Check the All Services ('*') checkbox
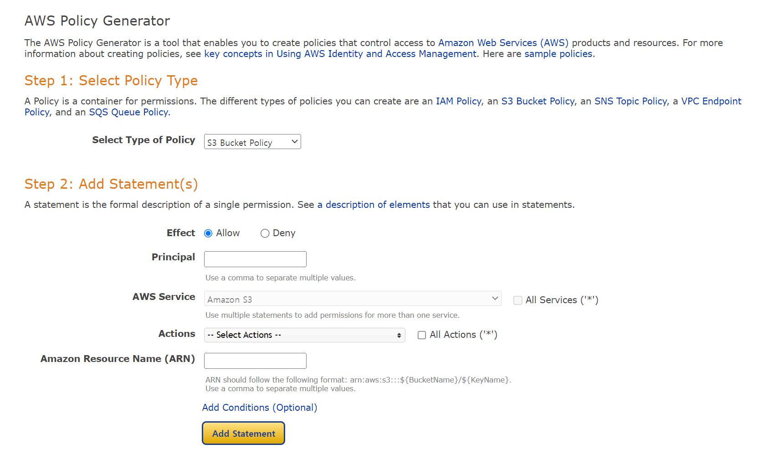Image resolution: width=763 pixels, height=460 pixels. [517, 300]
